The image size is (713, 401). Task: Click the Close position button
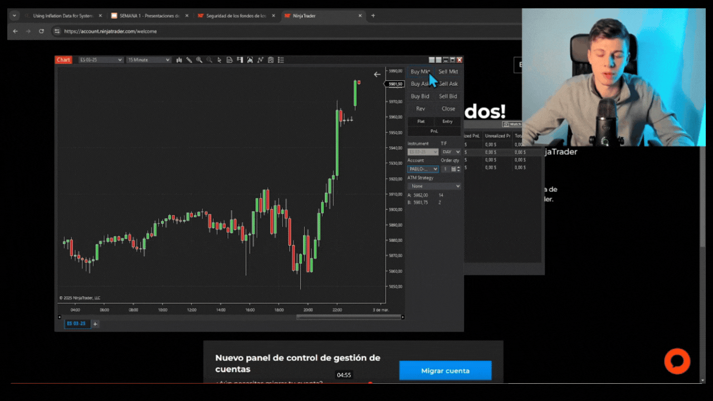point(448,109)
